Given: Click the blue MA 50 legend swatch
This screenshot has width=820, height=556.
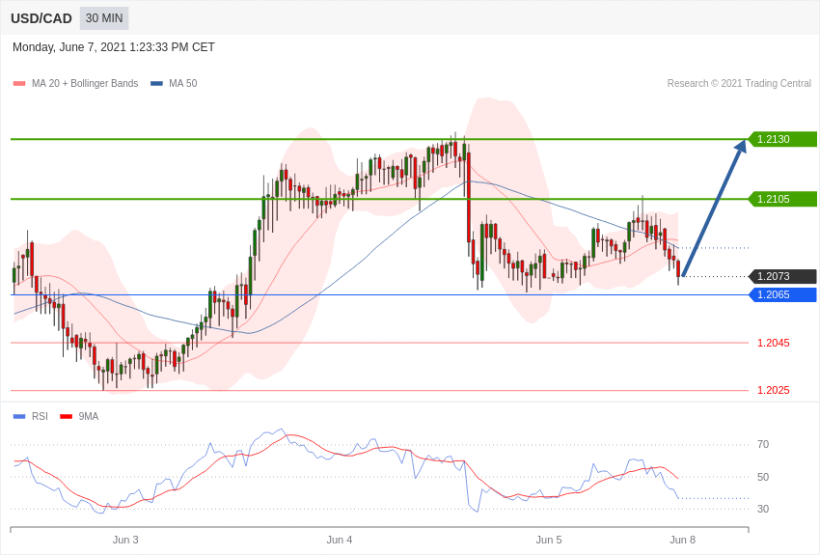Looking at the screenshot, I should click(x=156, y=84).
